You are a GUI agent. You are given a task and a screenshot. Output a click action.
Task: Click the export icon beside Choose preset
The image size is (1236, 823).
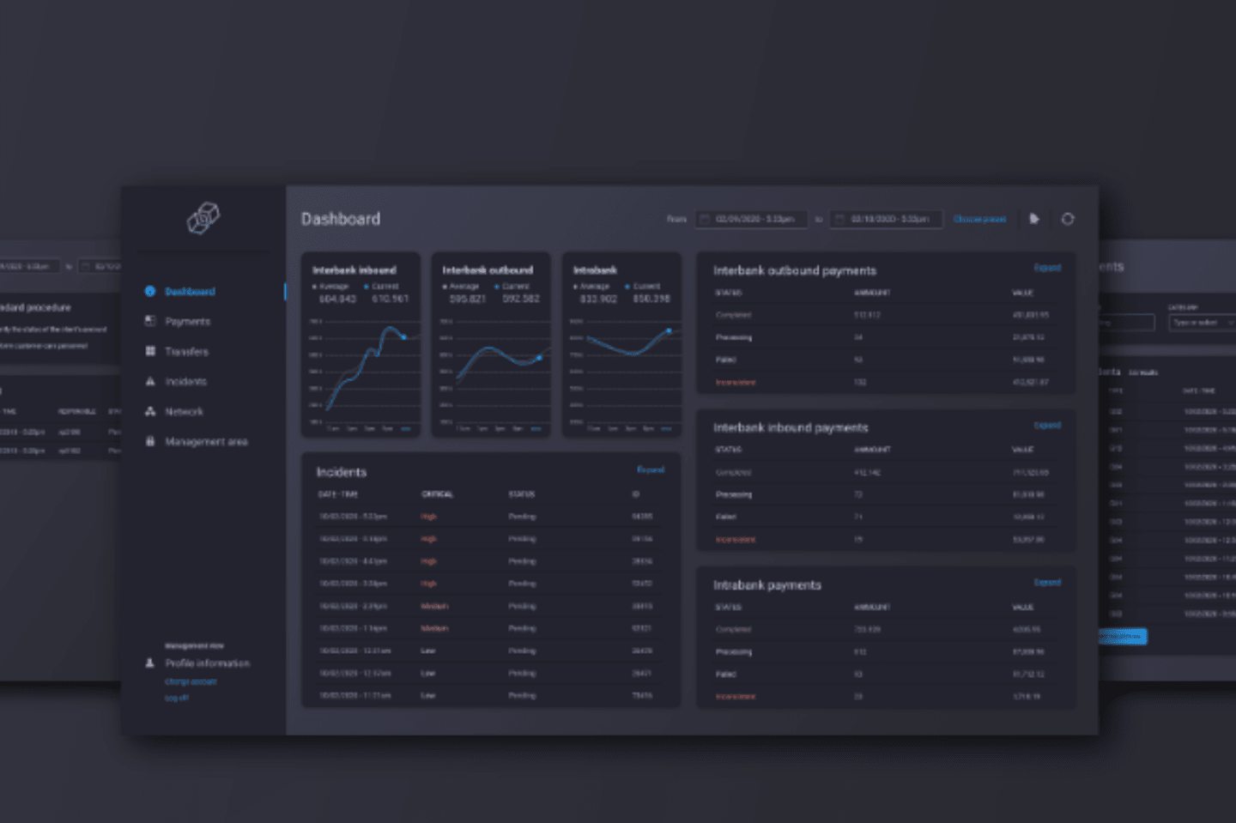click(1034, 219)
